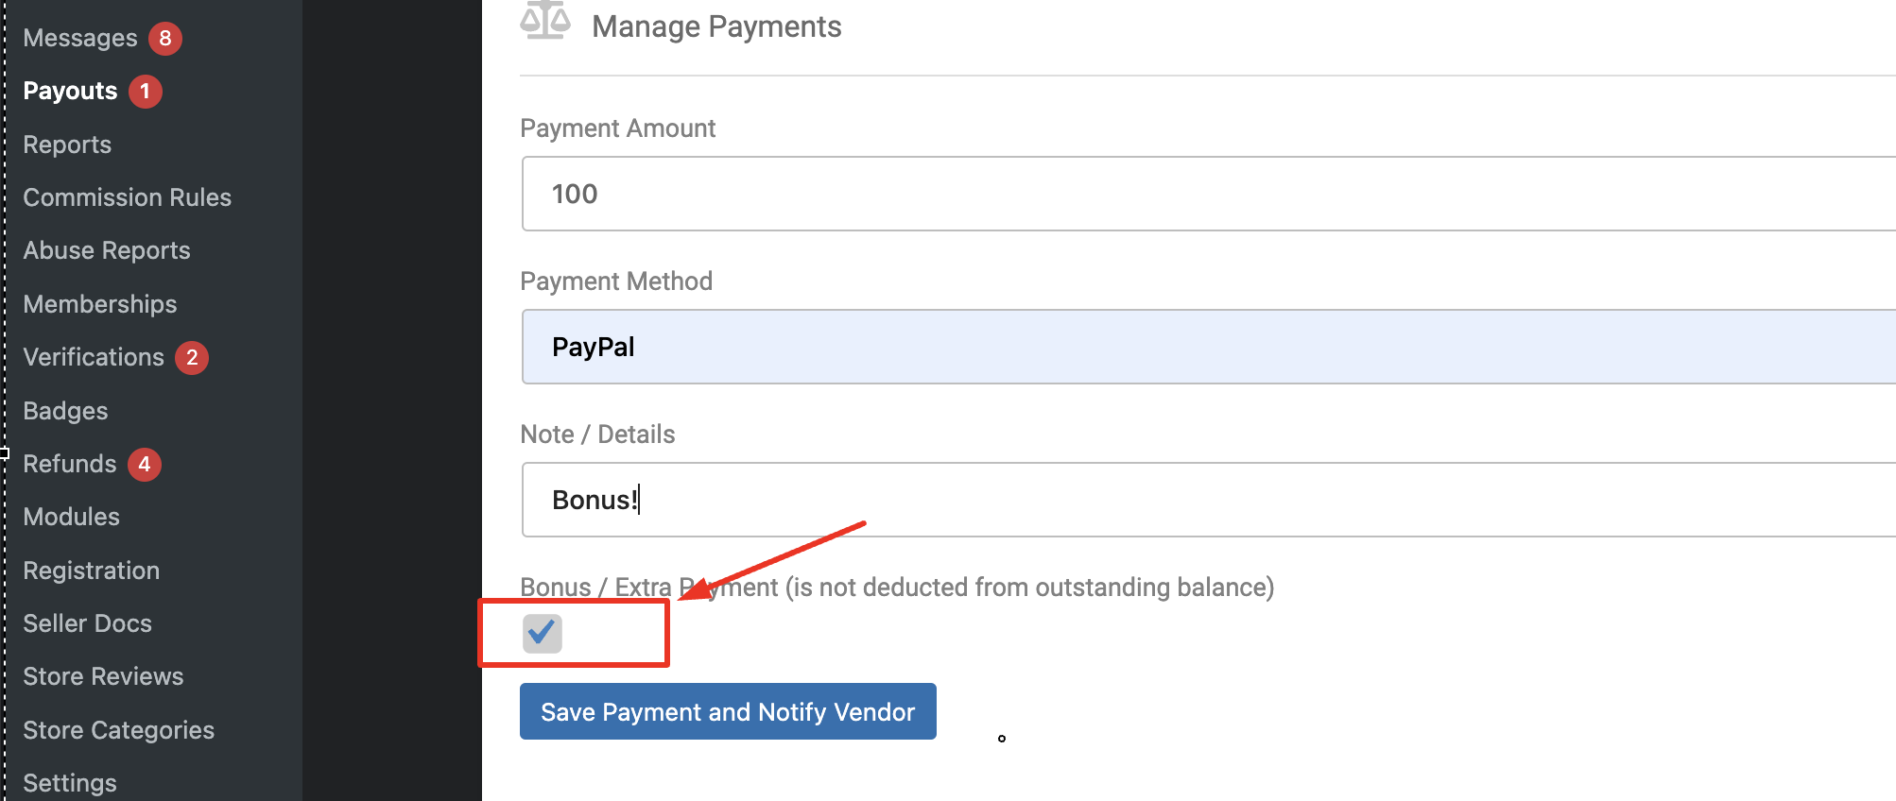Click the Note / Details text field
1896x801 pixels.
(x=1209, y=500)
